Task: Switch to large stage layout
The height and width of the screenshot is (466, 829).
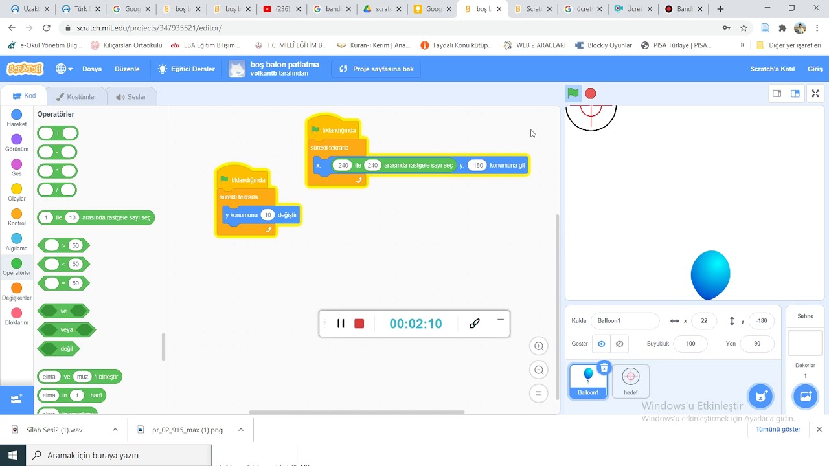Action: [795, 93]
